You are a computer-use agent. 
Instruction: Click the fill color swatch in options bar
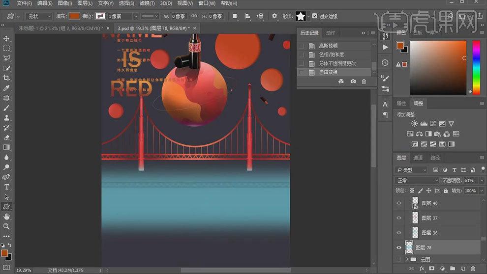coord(74,16)
